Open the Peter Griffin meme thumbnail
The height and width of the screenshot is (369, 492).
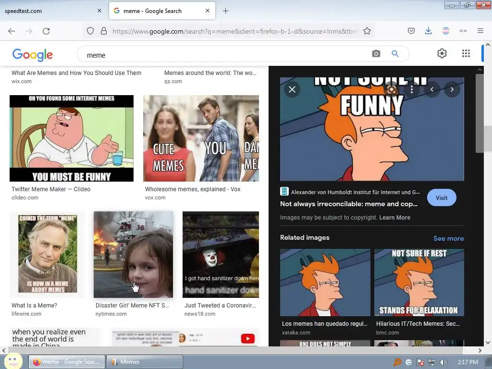click(x=72, y=138)
